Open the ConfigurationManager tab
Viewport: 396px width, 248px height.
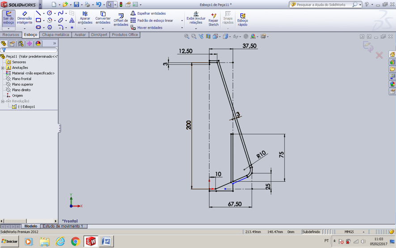tap(21, 43)
